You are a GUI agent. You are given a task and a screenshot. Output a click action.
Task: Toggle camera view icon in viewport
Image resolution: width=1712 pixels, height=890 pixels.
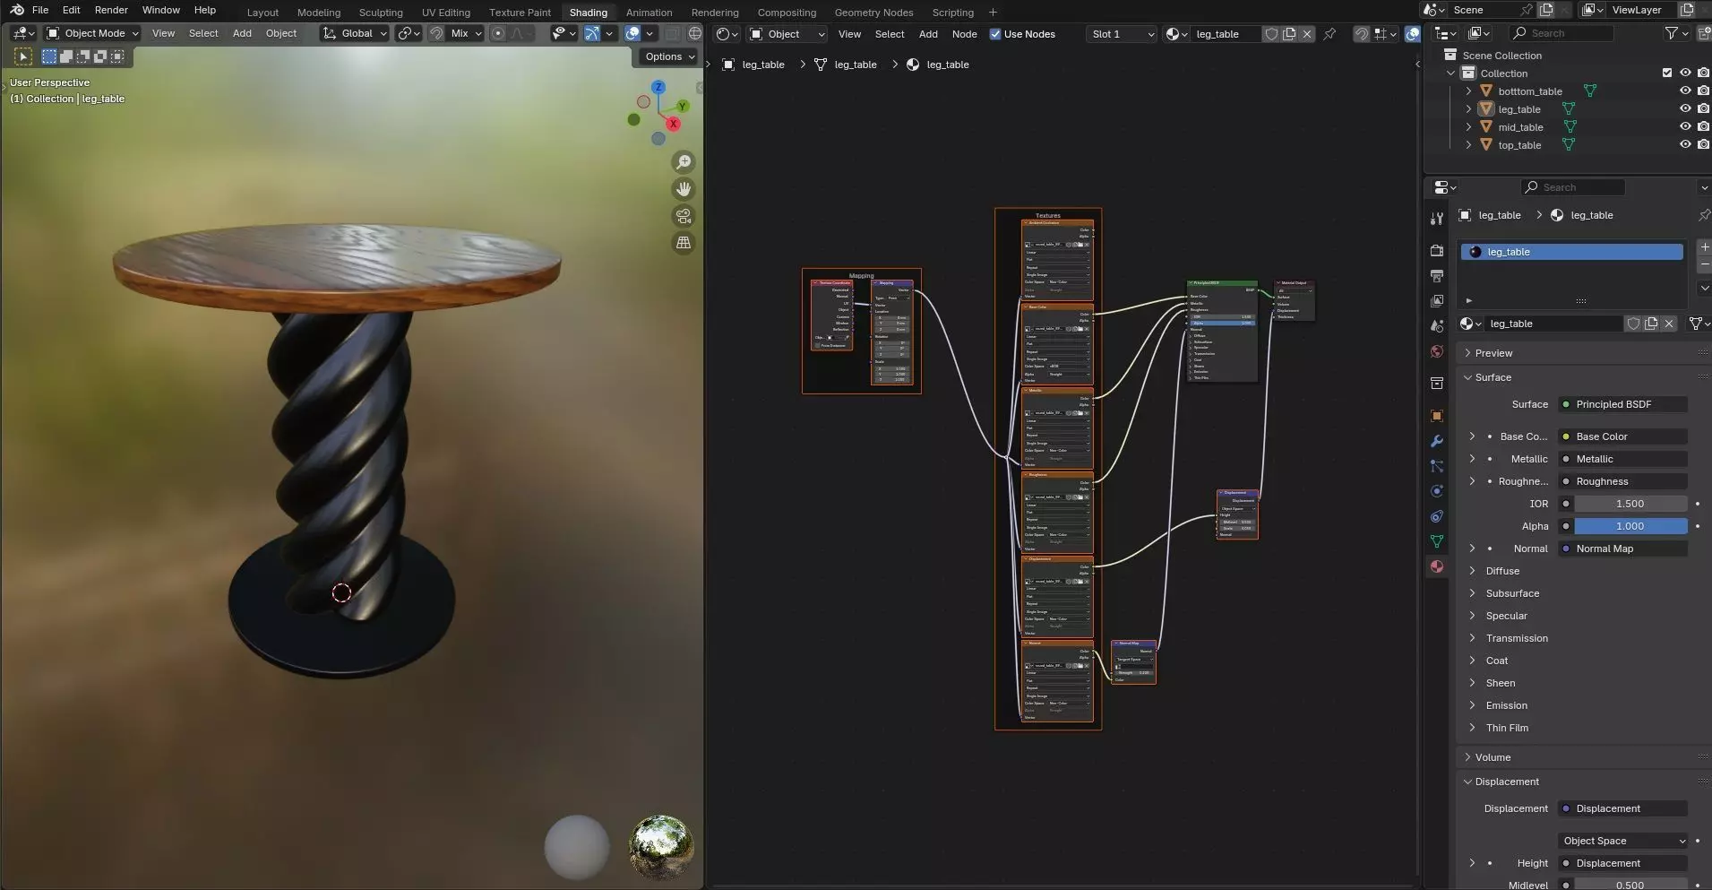(684, 216)
